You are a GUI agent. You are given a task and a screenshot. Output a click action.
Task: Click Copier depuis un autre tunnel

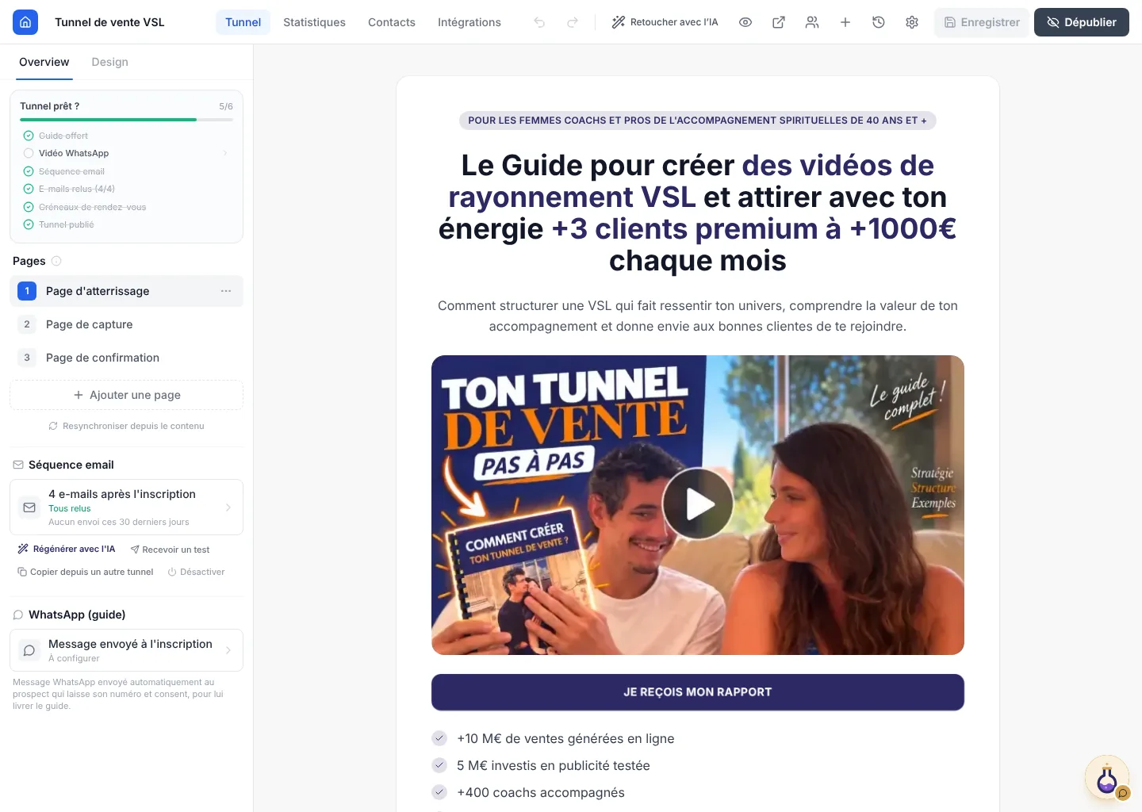tap(86, 572)
